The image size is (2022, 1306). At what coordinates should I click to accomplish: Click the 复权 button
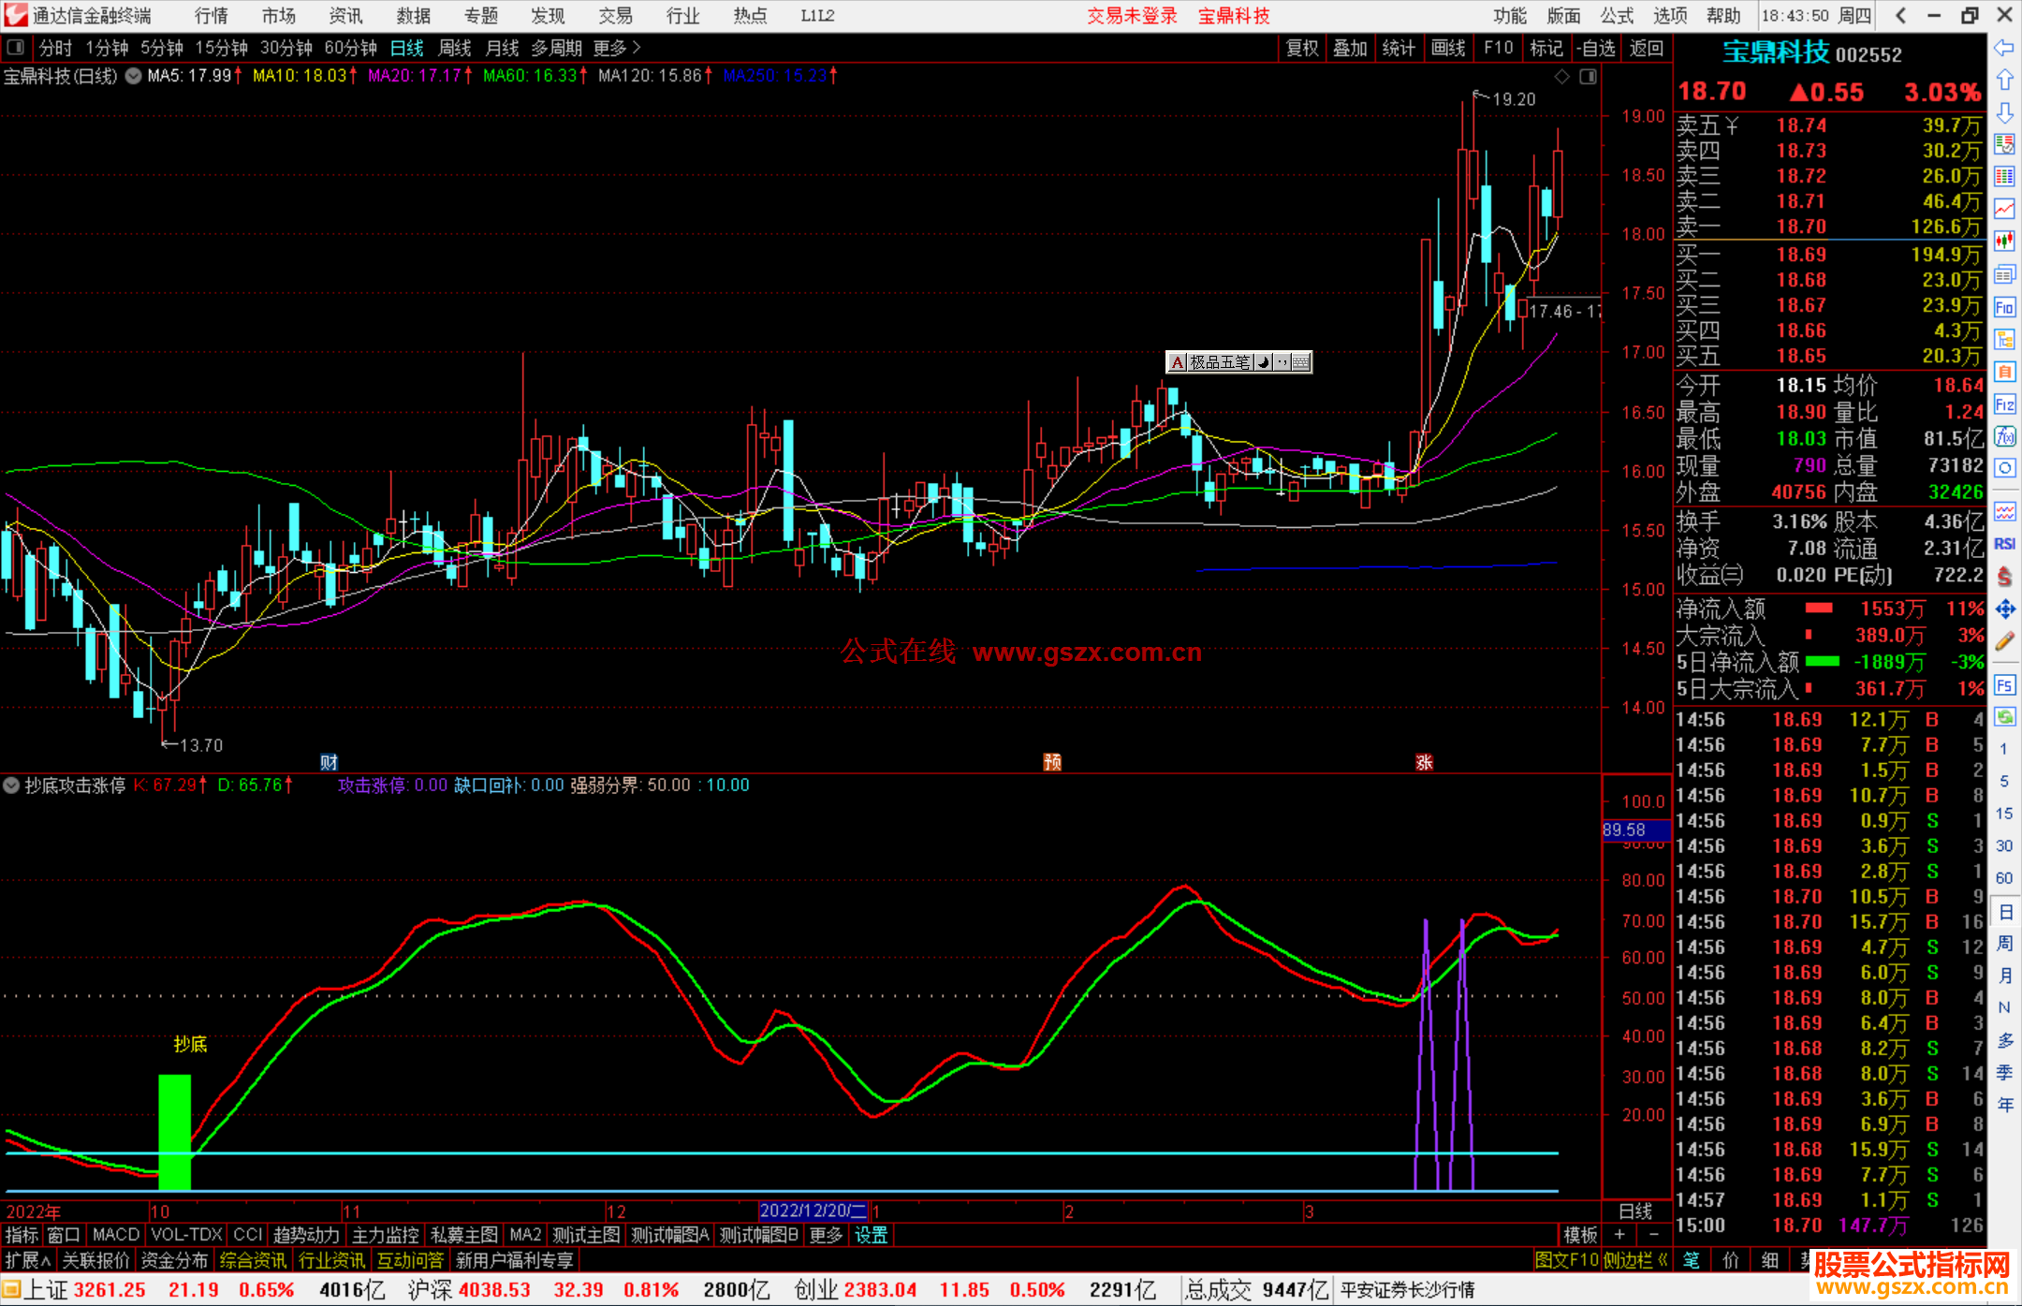click(1302, 48)
